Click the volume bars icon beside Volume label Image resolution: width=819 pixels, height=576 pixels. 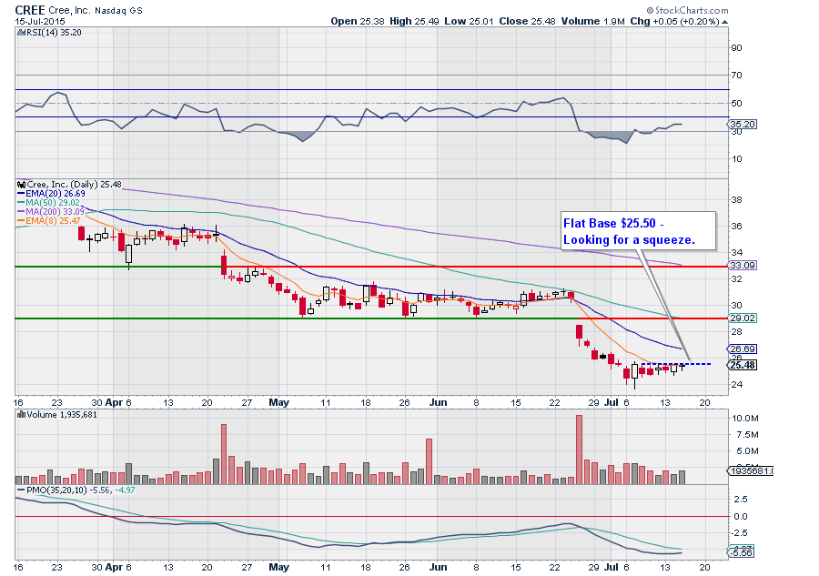point(22,415)
